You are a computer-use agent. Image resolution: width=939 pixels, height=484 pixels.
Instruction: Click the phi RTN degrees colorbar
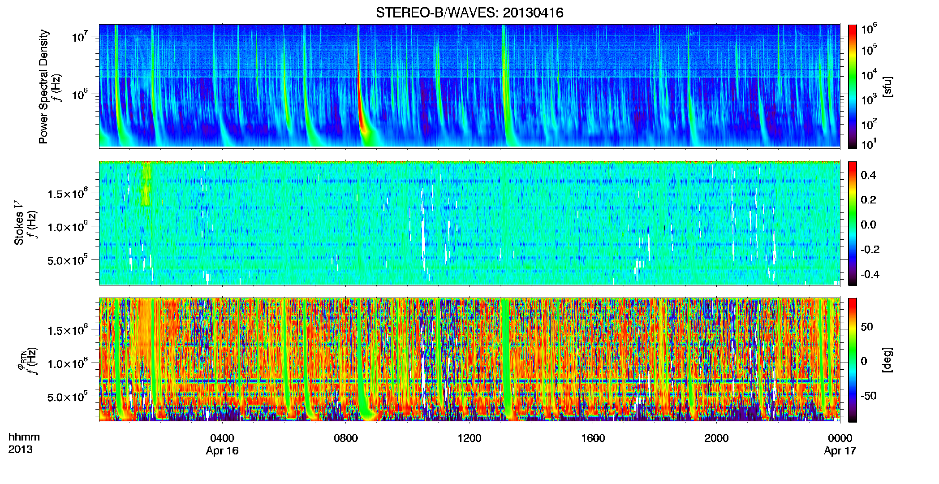click(x=853, y=360)
